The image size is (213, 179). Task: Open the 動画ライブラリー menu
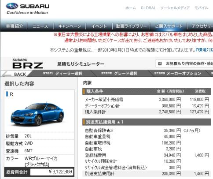coord(131,26)
